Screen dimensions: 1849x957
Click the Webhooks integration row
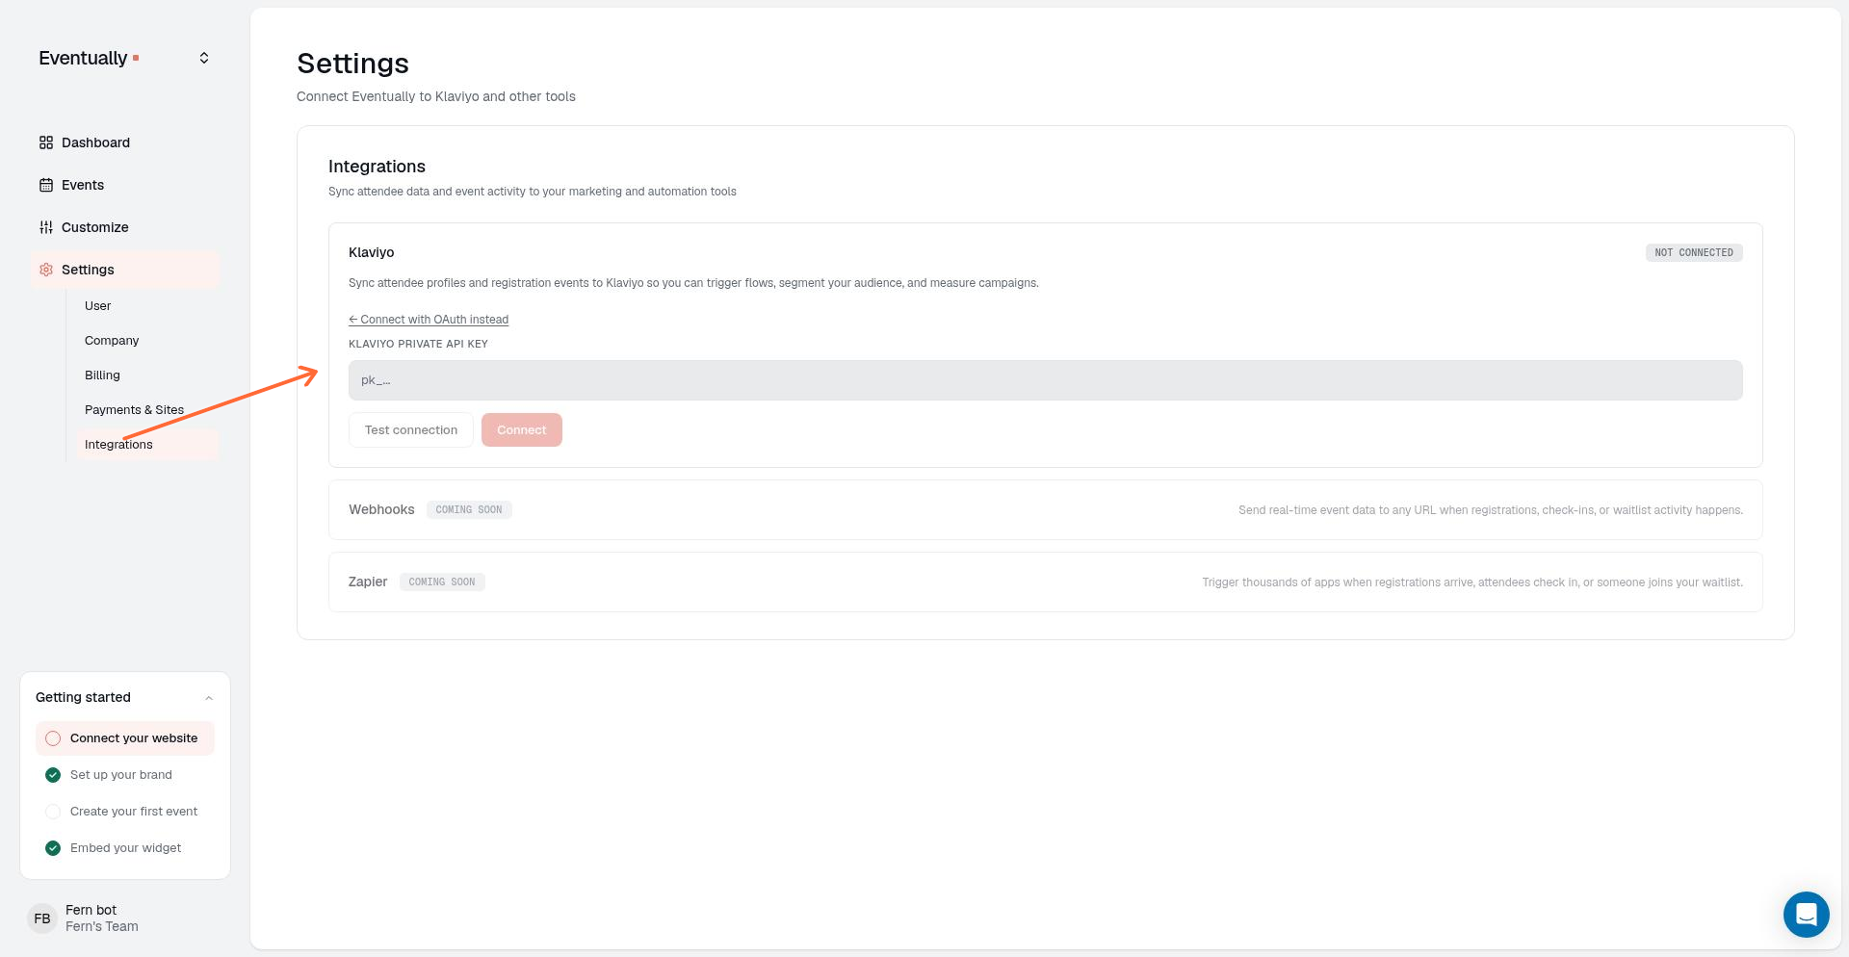point(1045,510)
